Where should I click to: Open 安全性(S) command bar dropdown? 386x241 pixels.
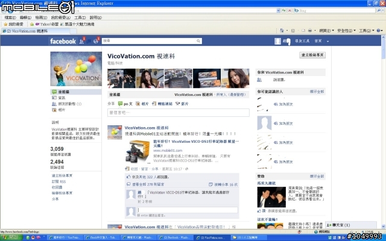pos(346,31)
